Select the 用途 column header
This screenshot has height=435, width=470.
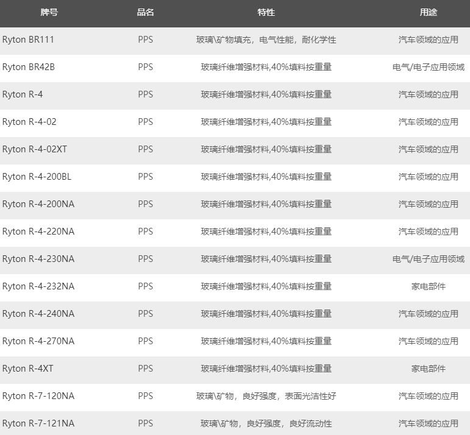[428, 12]
